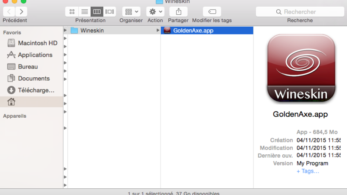The image size is (347, 195).
Task: Open Applications in the sidebar
Action: (x=32, y=55)
